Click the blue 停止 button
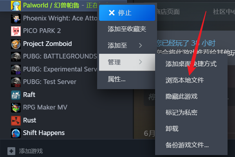The width and height of the screenshot is (235, 157). click(x=127, y=13)
